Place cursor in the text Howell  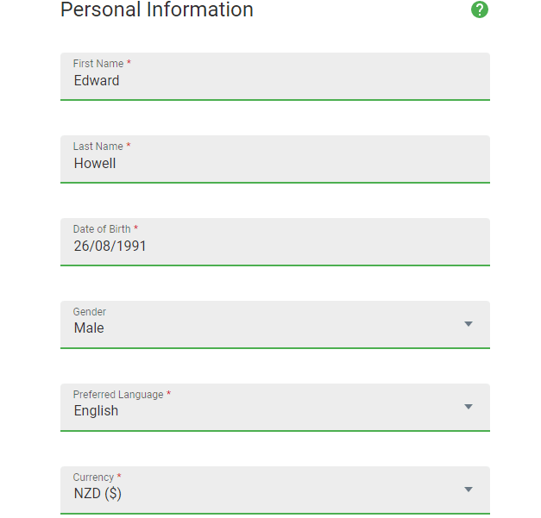point(95,164)
